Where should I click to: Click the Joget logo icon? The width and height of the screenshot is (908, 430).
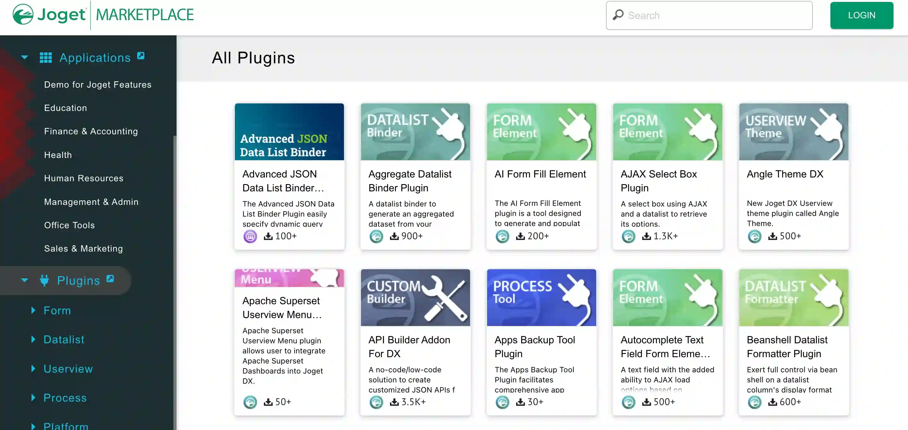click(23, 15)
